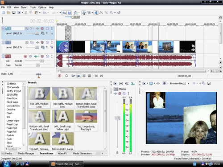
Task: Click the audio track Pan slider
Action: point(38,65)
